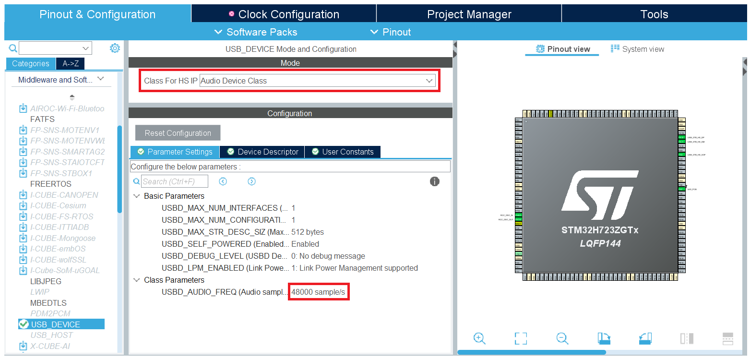750x359 pixels.
Task: Collapse the Basic Parameters section
Action: [x=136, y=196]
